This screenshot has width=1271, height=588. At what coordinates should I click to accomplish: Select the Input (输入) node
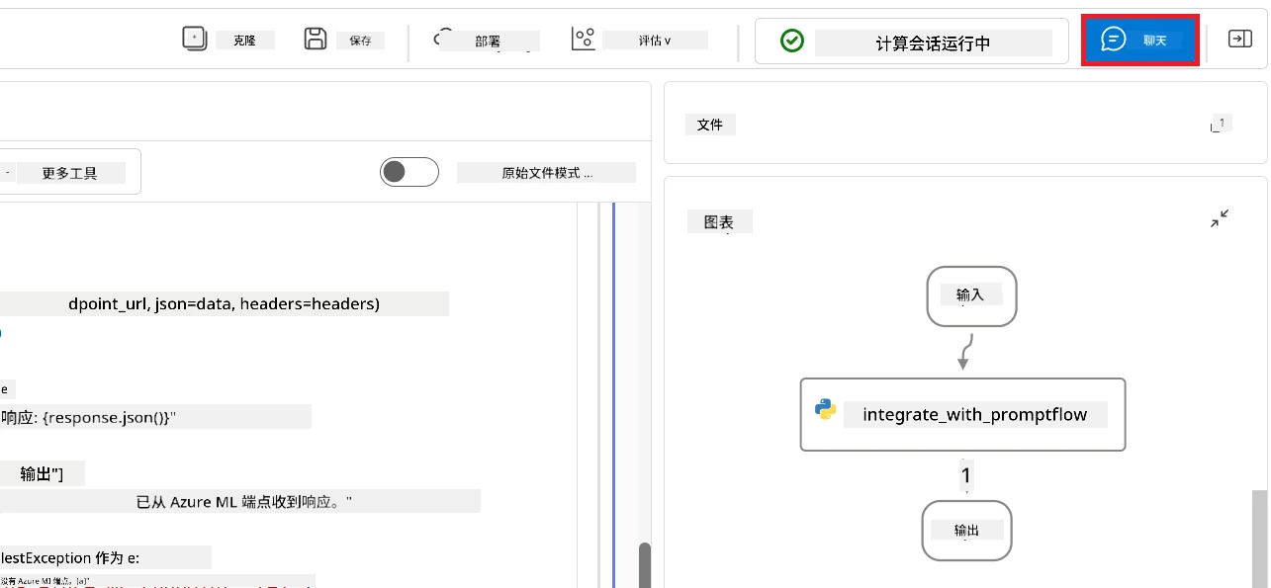click(x=971, y=295)
